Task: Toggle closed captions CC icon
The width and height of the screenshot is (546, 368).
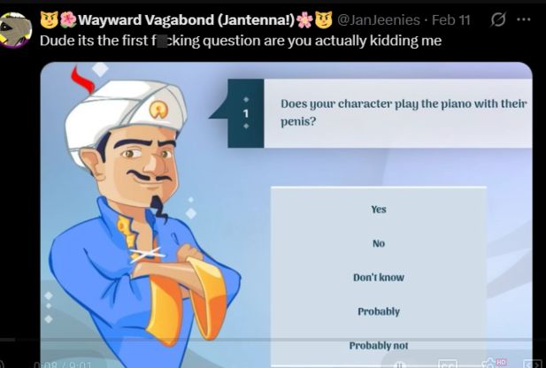Action: click(x=448, y=364)
